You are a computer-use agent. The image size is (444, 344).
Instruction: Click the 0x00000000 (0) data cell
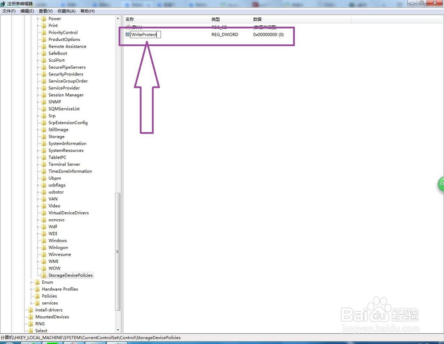pyautogui.click(x=269, y=35)
